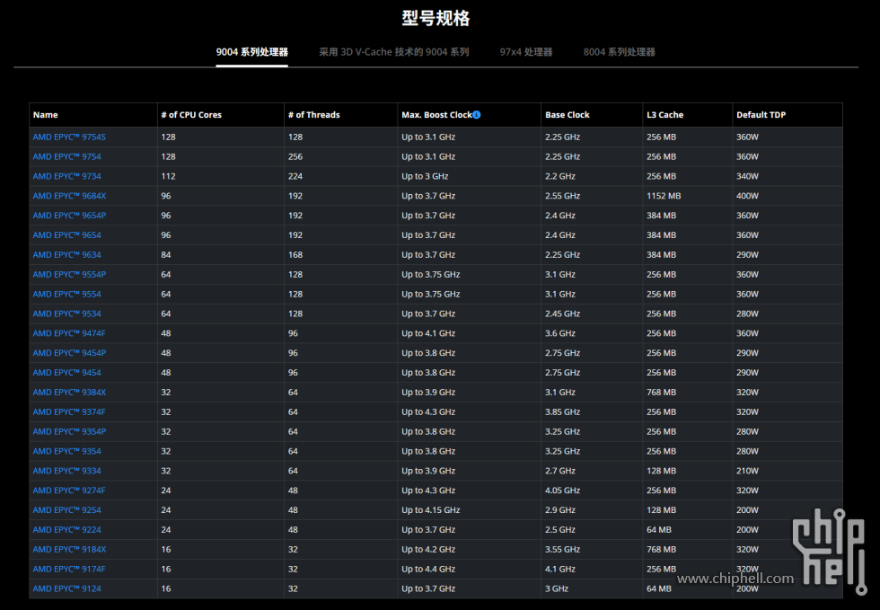
Task: Click the Up to 4.4 GHz boost value
Action: coord(428,570)
